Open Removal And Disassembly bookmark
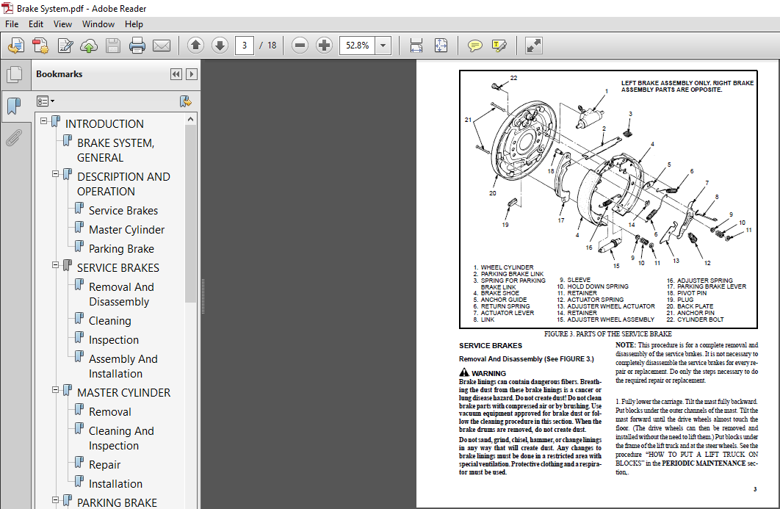This screenshot has height=509, width=780. pyautogui.click(x=121, y=295)
